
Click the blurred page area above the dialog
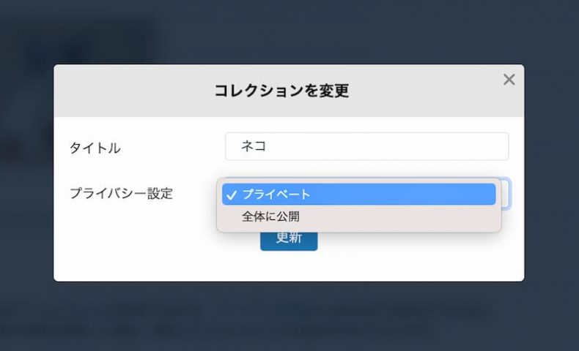[x=289, y=31]
